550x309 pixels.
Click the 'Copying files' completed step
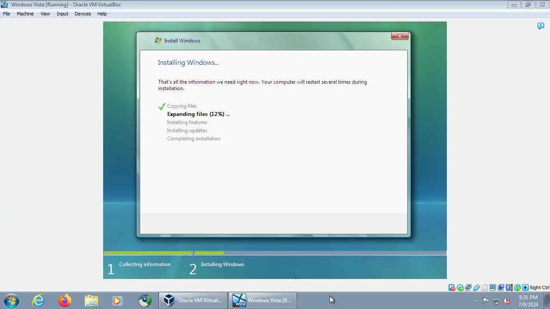tap(182, 106)
